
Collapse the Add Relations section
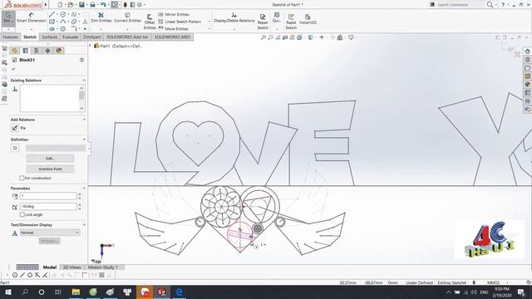click(x=84, y=120)
